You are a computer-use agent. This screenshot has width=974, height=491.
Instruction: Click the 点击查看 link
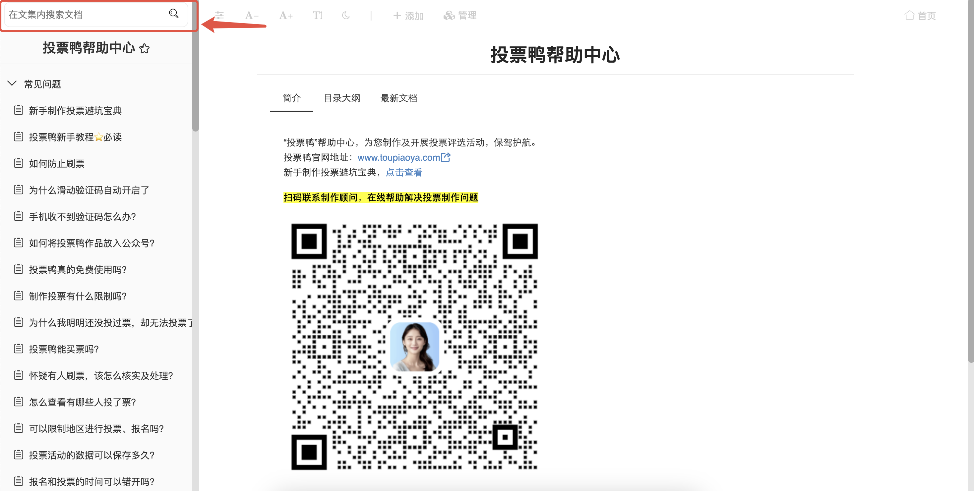tap(404, 172)
